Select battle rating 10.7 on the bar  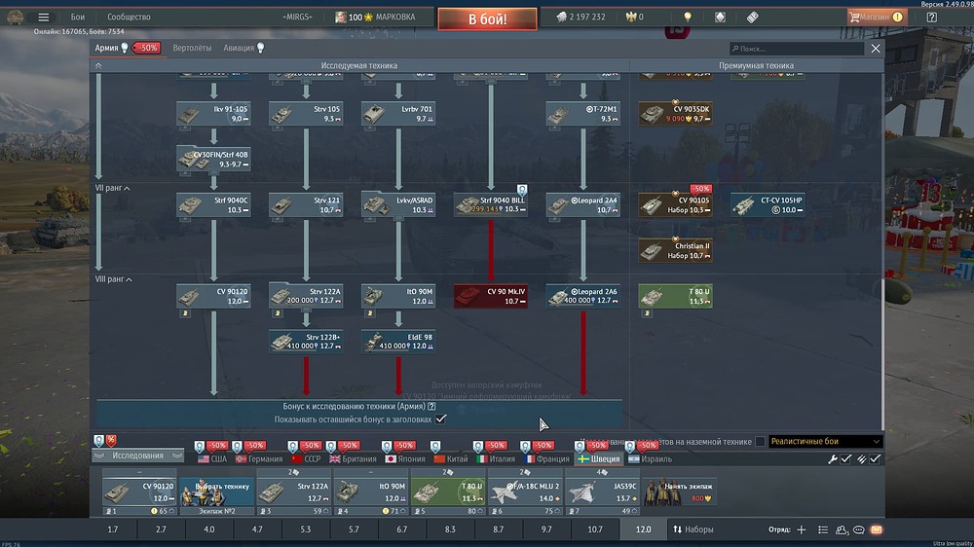594,529
